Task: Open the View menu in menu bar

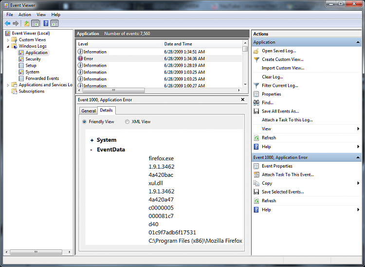Action: point(41,15)
